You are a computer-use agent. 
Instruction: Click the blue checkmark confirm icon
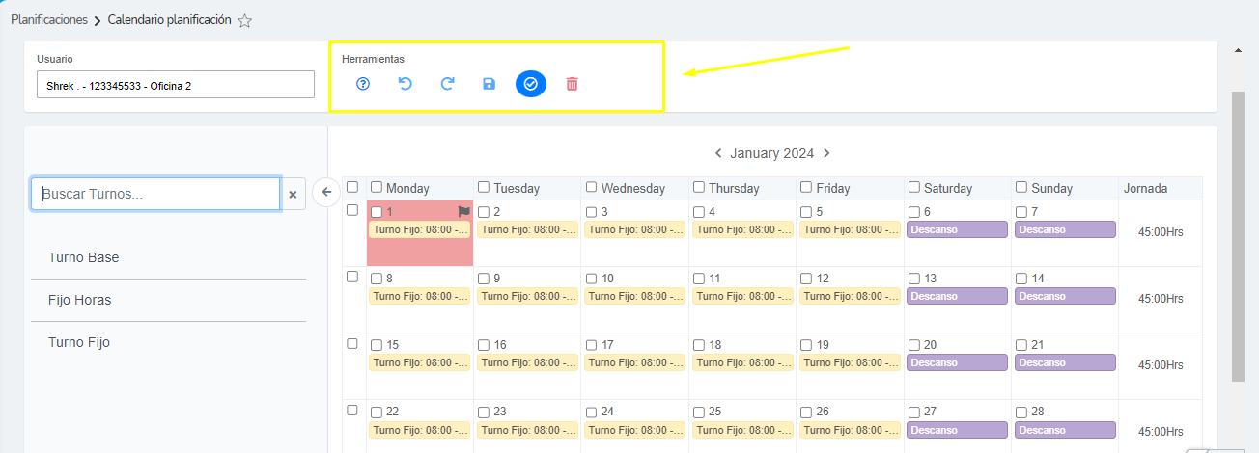(x=530, y=84)
